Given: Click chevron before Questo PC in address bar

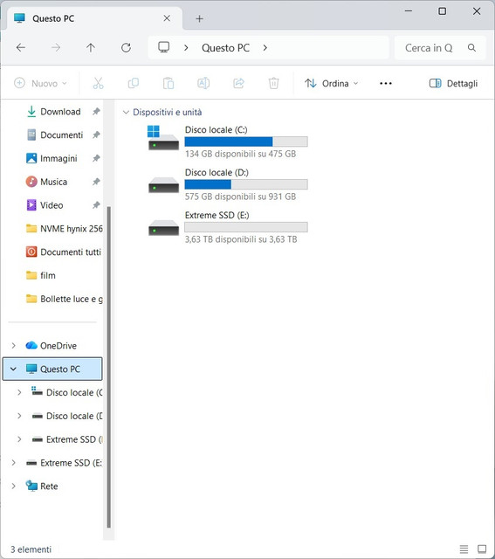Looking at the screenshot, I should [186, 48].
